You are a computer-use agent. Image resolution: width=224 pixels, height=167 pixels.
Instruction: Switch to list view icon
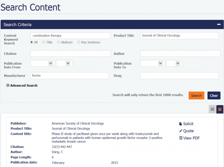212,109
